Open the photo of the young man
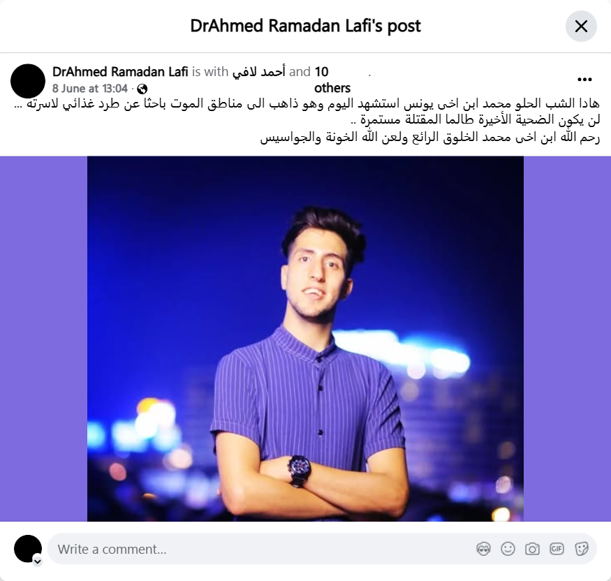 point(305,339)
